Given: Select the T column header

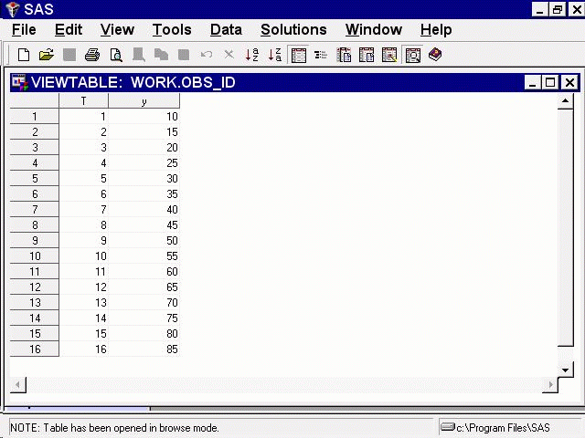Looking at the screenshot, I should click(83, 101).
